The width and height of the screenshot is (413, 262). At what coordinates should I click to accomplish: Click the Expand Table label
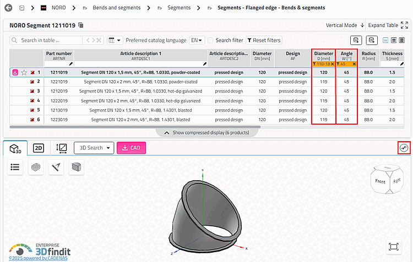pos(383,25)
